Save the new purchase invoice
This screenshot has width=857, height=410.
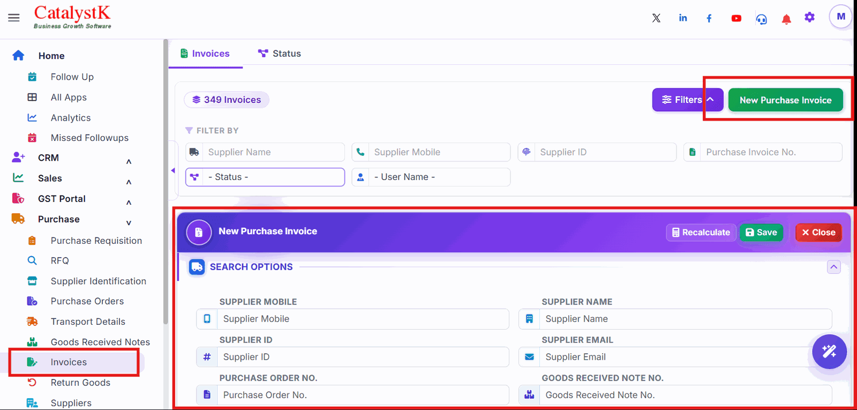click(761, 233)
